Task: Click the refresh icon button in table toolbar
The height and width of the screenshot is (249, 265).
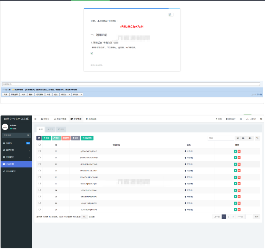Action: [x=39, y=138]
